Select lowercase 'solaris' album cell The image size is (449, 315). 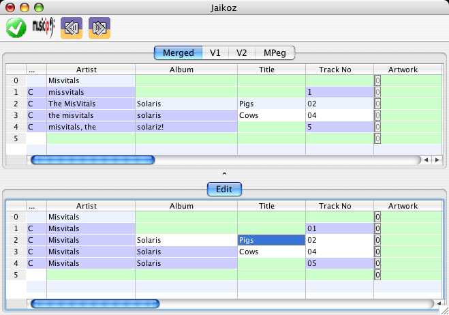(186, 115)
